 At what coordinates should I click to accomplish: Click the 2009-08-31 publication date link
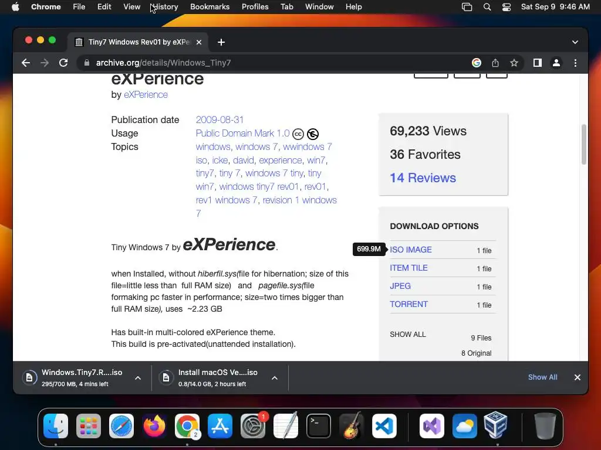220,120
